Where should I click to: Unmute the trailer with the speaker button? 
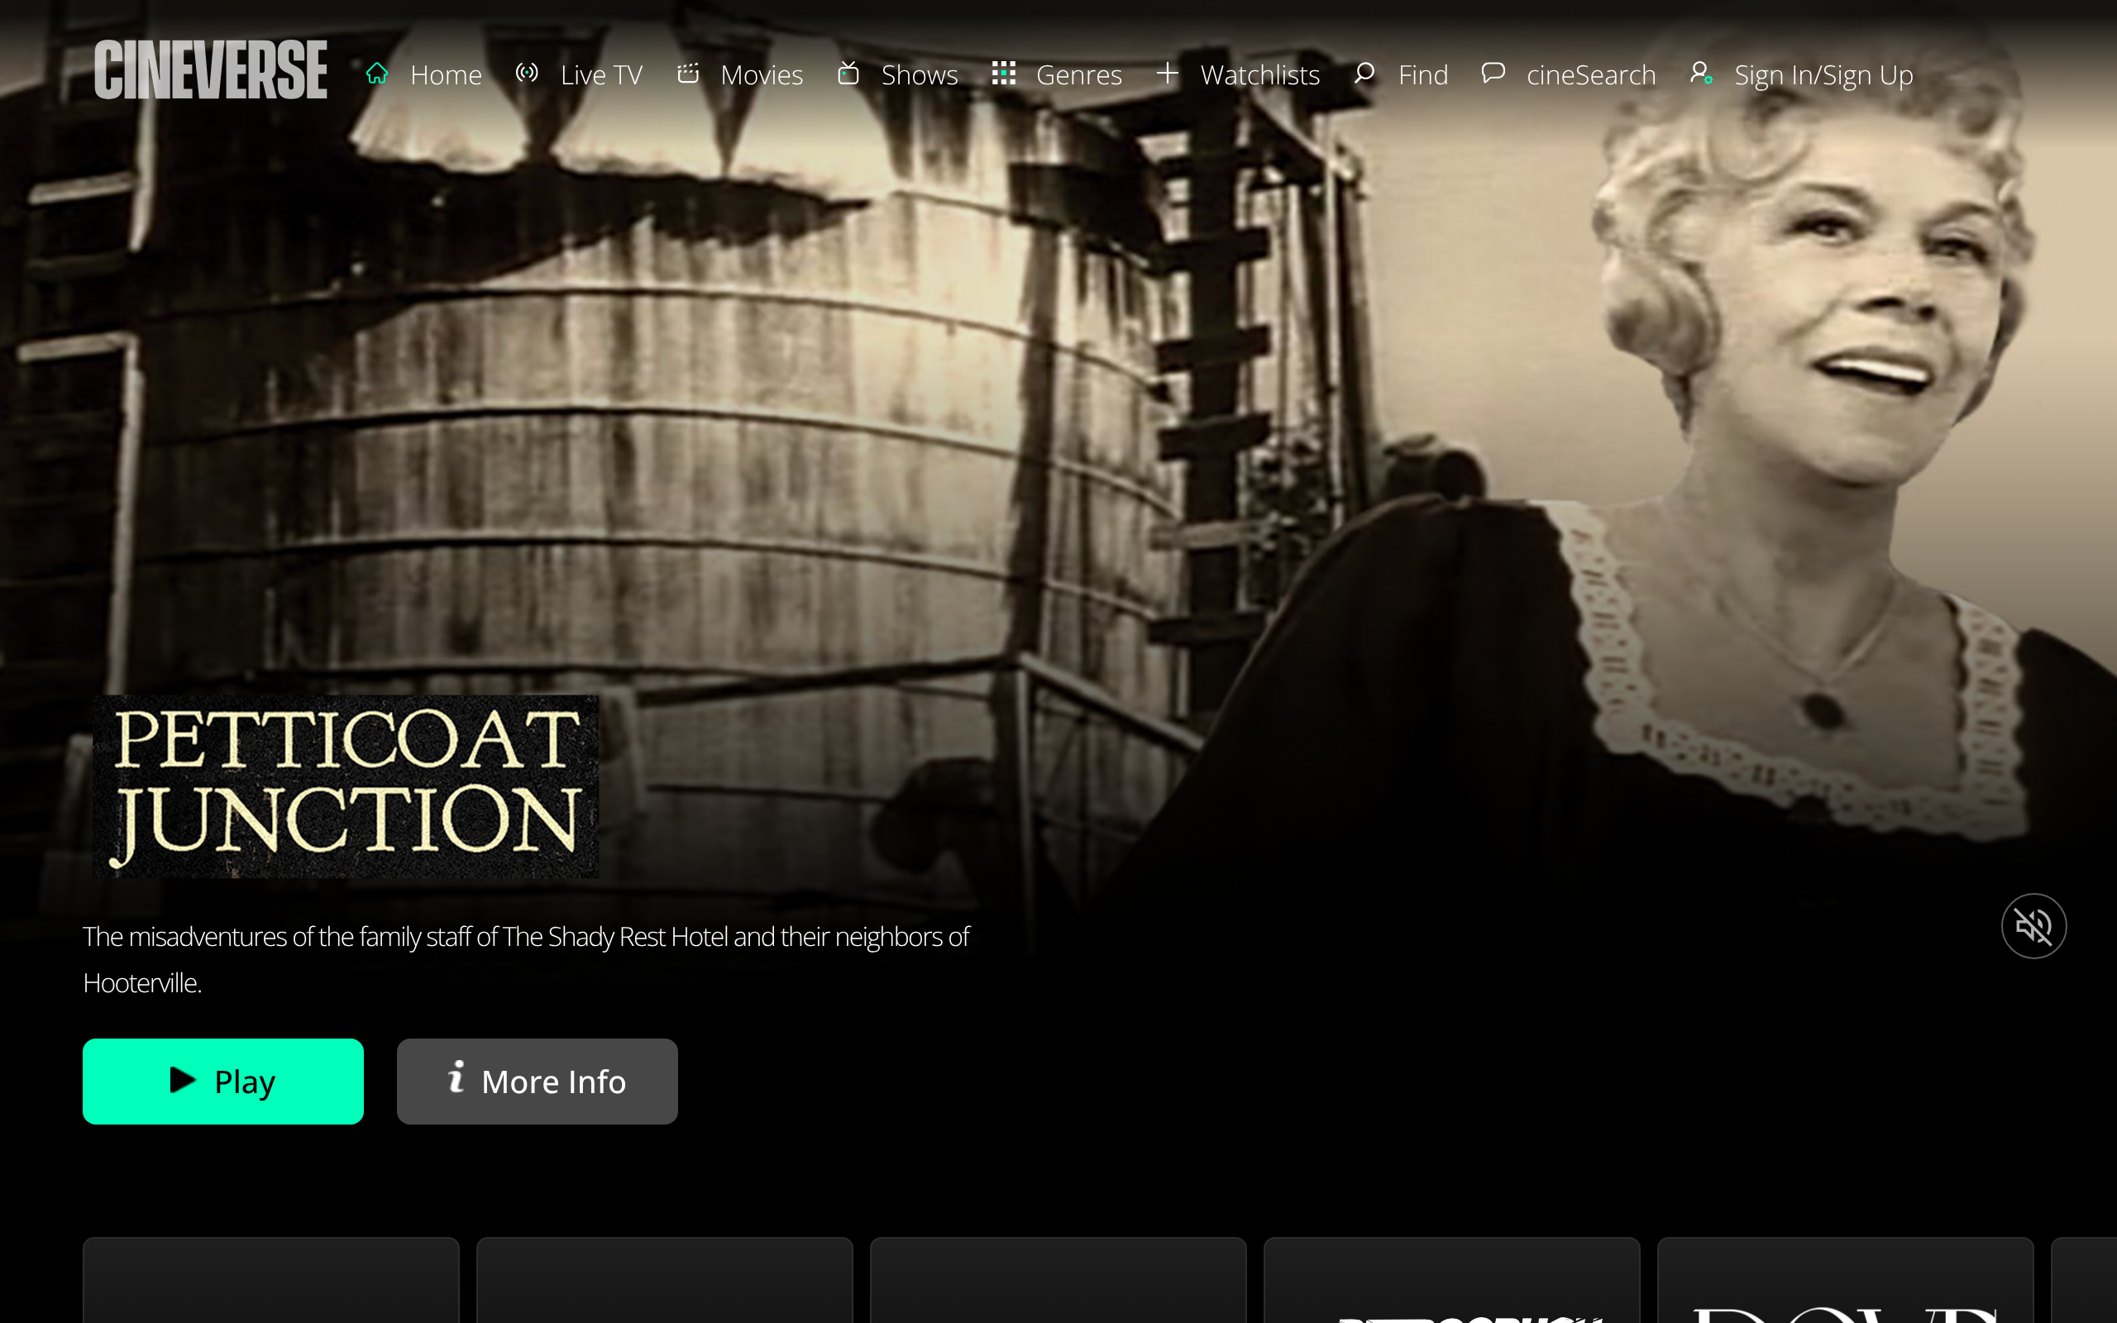pos(2033,926)
